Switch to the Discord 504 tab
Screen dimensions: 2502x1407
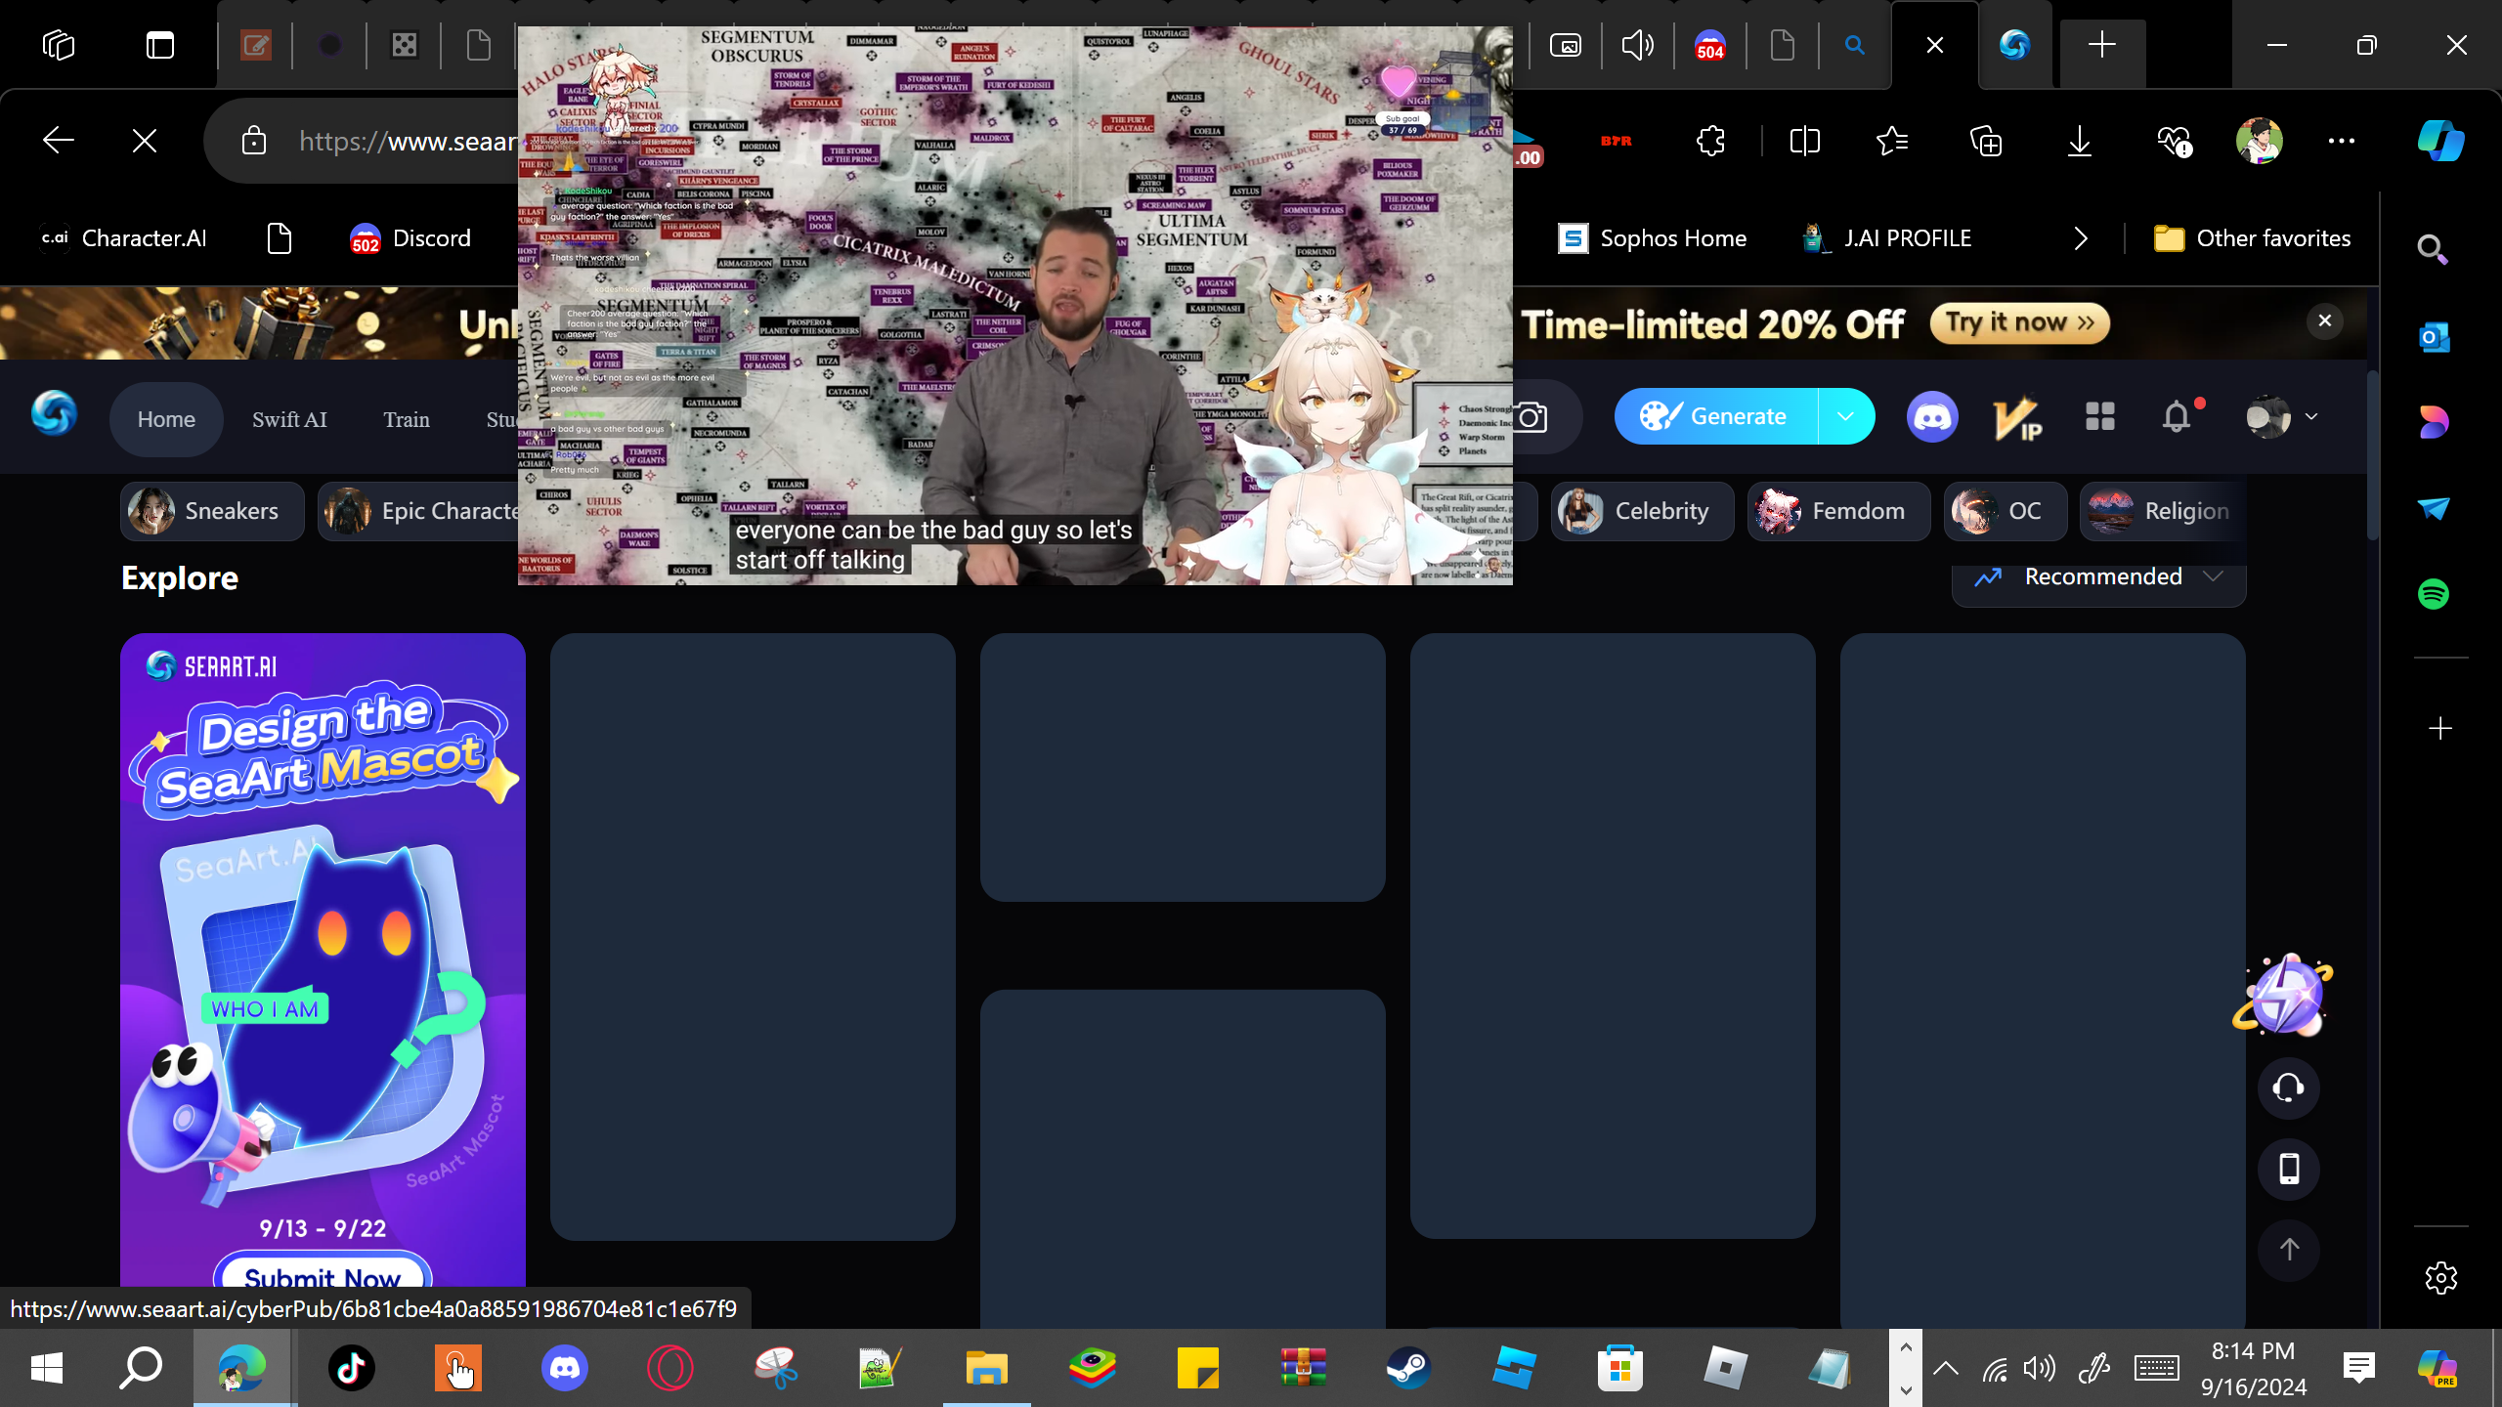(1709, 45)
